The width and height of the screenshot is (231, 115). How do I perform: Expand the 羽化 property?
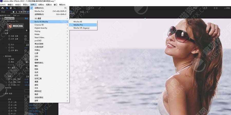(6, 48)
